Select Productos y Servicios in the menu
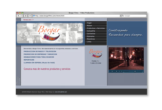 click(96, 28)
